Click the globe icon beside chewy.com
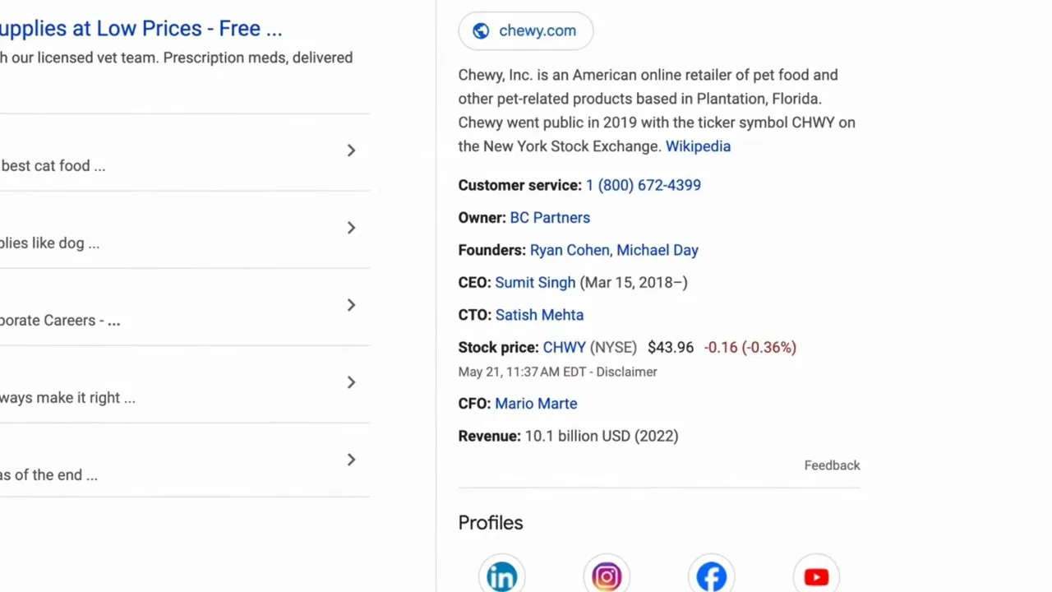Screen dimensions: 1052x592 481,30
